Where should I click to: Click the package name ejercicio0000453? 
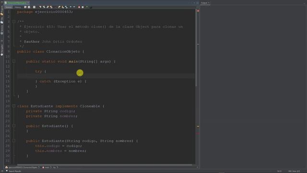click(x=53, y=12)
